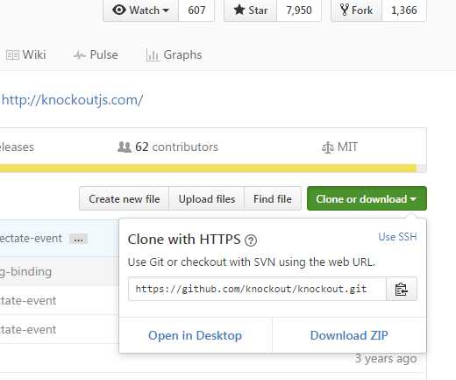The image size is (456, 380).
Task: Click Find file button
Action: click(273, 199)
